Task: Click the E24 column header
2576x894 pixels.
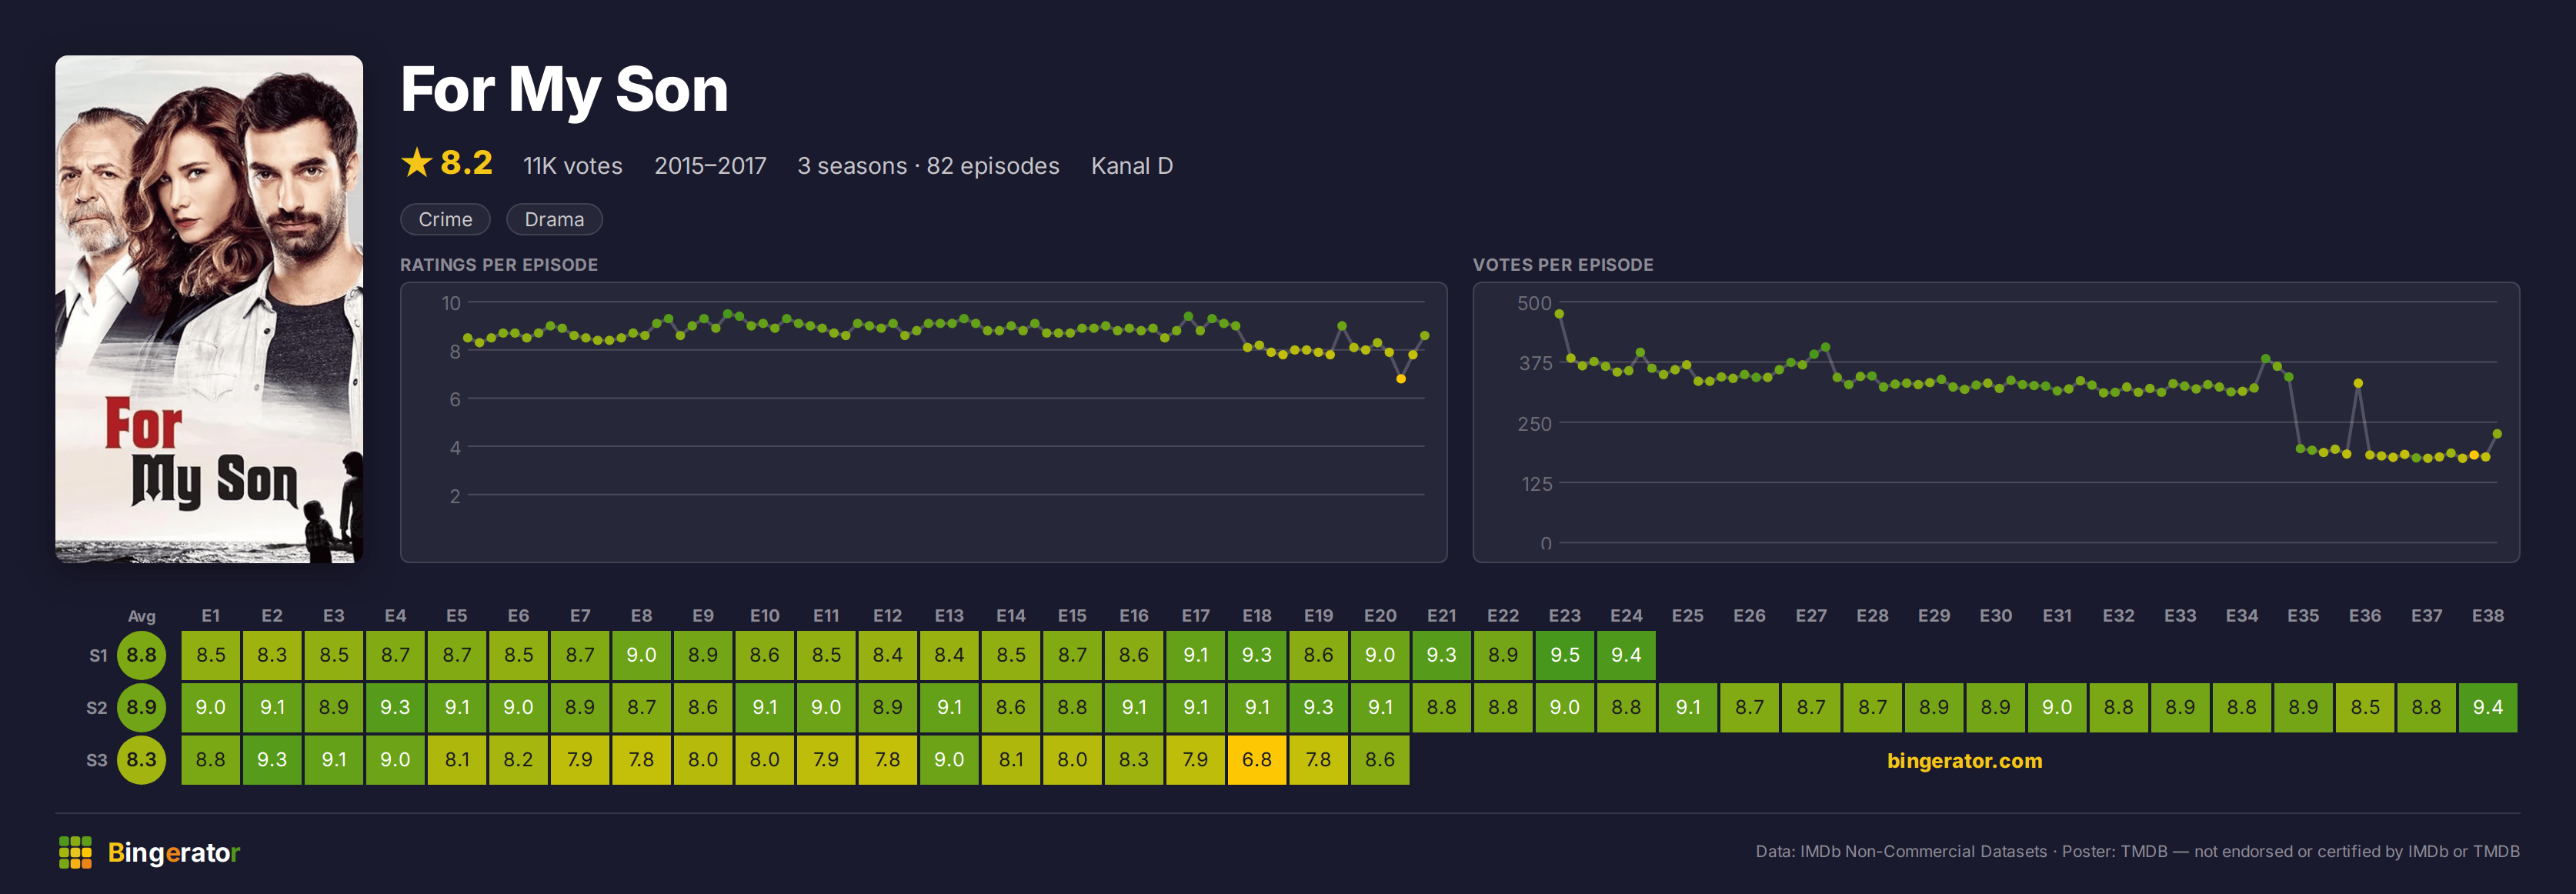Action: pyautogui.click(x=1626, y=616)
